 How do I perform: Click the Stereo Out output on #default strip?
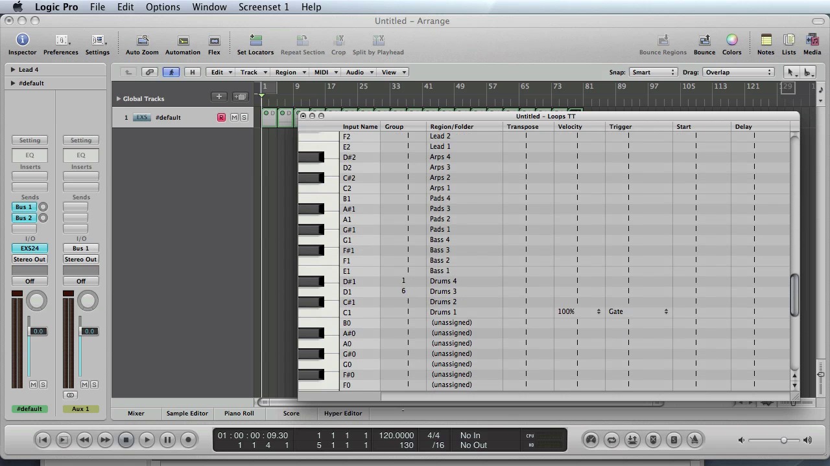click(x=30, y=260)
